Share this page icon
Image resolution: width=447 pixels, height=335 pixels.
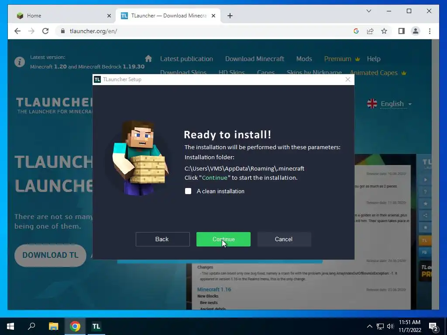coord(370,31)
